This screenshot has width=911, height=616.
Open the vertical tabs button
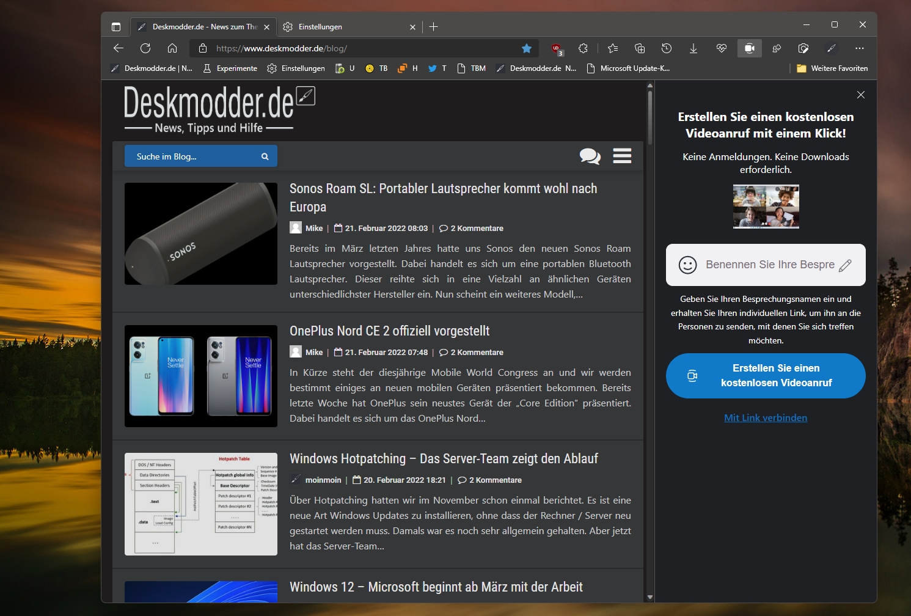(116, 27)
